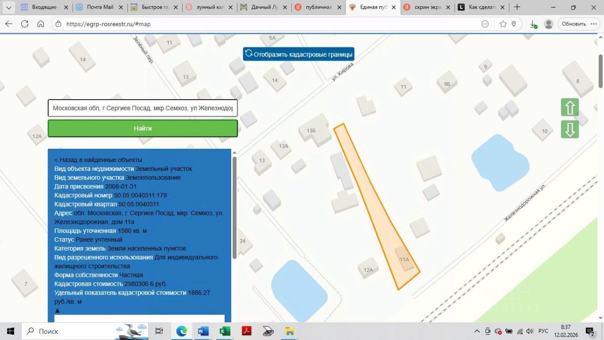This screenshot has height=340, width=604.
Task: Open the Adobe Acrobat taskbar icon
Action: click(x=246, y=331)
